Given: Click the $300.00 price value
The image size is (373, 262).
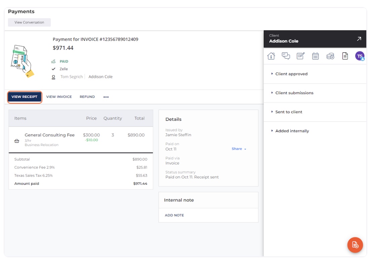Looking at the screenshot, I should click(91, 135).
